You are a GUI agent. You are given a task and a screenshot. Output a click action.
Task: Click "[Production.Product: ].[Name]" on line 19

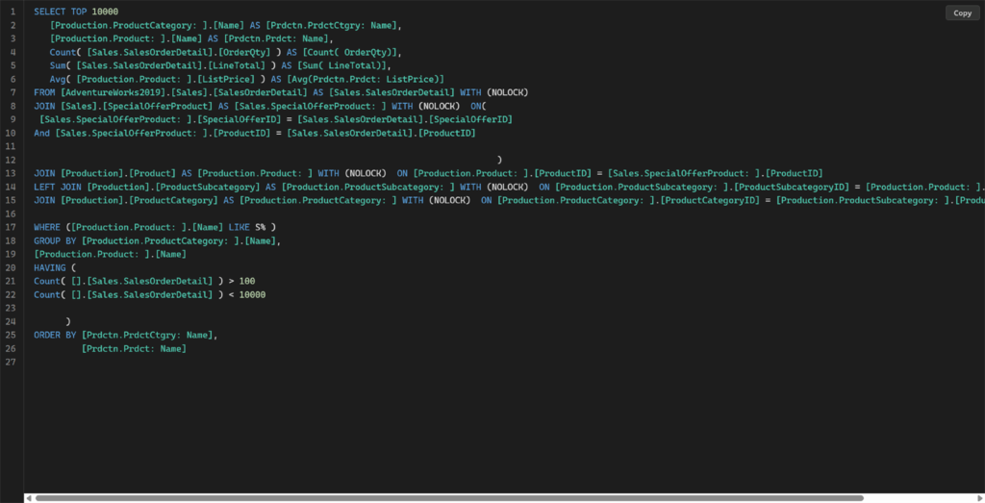(110, 254)
